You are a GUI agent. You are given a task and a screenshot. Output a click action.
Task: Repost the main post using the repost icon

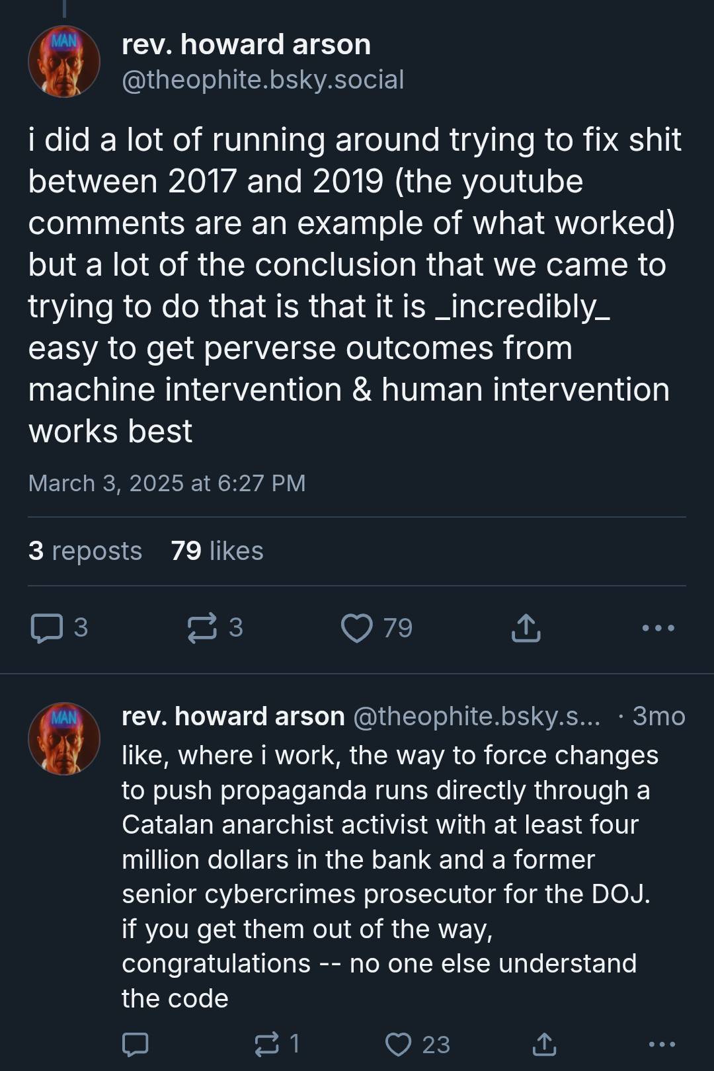point(202,628)
